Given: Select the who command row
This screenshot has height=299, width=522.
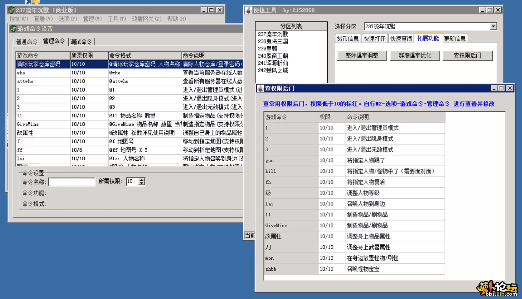Looking at the screenshot, I should 129,73.
